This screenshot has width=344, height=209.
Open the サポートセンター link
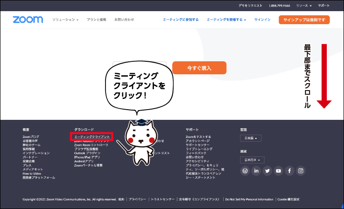(x=198, y=145)
